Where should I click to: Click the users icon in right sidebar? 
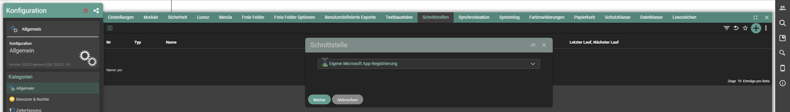tap(783, 8)
